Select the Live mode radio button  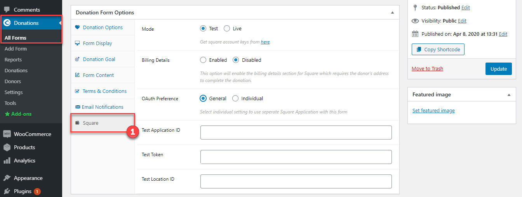click(227, 28)
